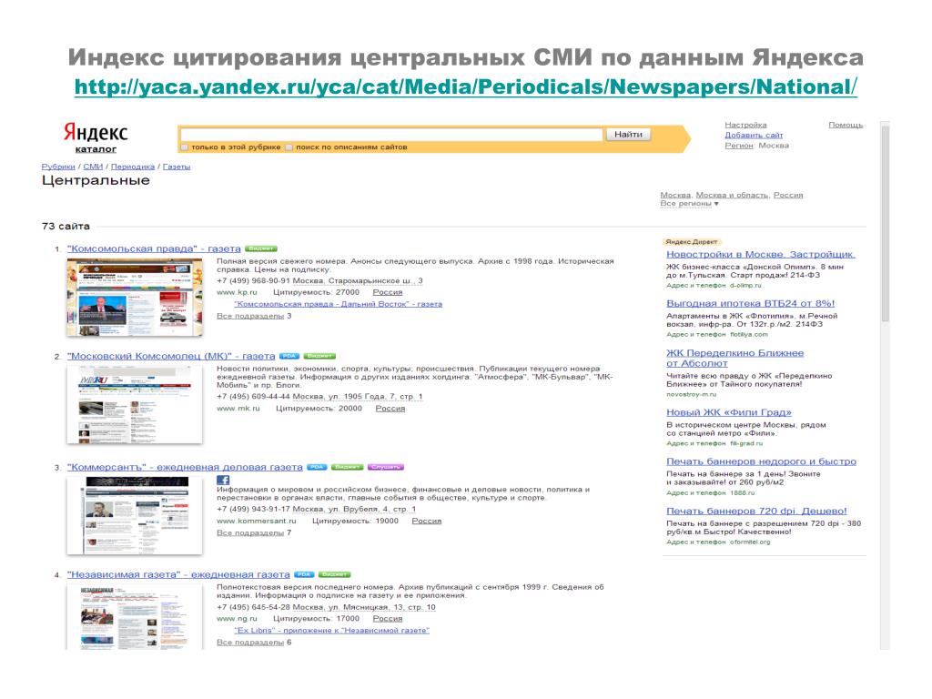Viewport: 932px width, 699px height.
Task: Enable 'поиск по описаниям сайтов' checkbox
Action: pos(289,147)
